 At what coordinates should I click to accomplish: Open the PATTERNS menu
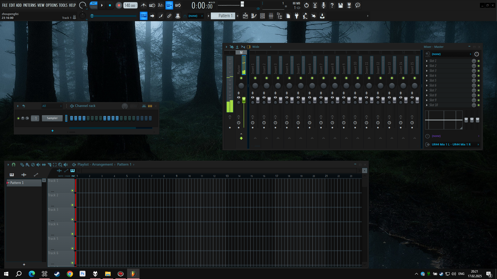[30, 5]
